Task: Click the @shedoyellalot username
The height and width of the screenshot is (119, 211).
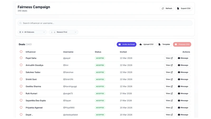Action: point(70,115)
